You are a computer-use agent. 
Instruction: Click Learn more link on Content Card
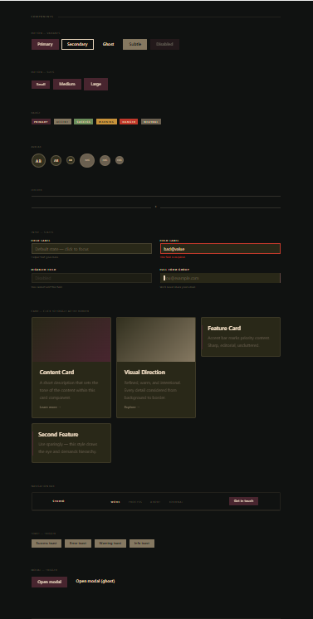[x=50, y=407]
